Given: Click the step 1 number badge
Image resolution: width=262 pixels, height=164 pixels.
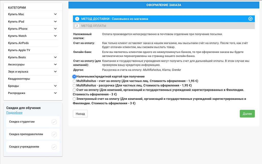Looking at the screenshot, I should [x=77, y=19].
